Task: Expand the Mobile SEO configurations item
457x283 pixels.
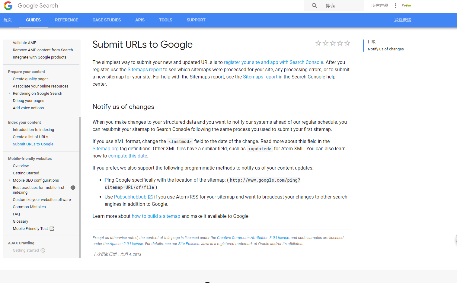Action: 9,180
